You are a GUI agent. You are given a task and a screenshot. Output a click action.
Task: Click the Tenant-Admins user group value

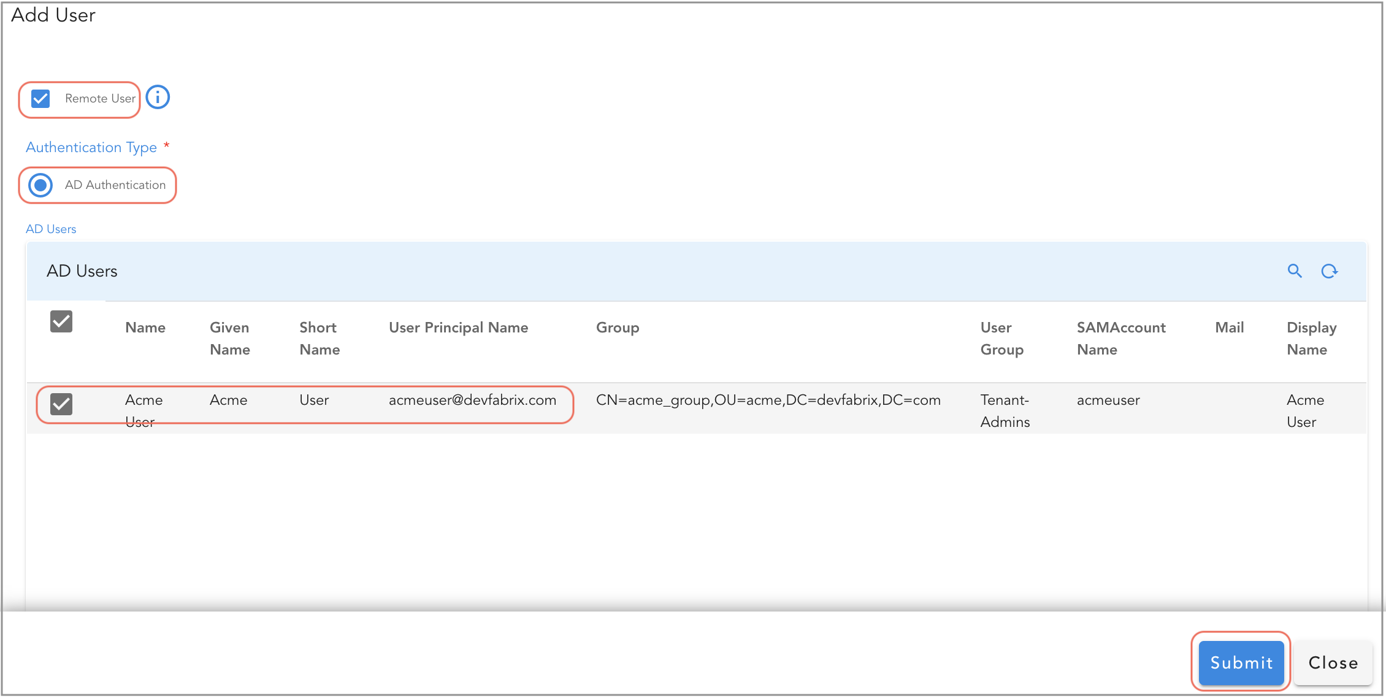1004,410
